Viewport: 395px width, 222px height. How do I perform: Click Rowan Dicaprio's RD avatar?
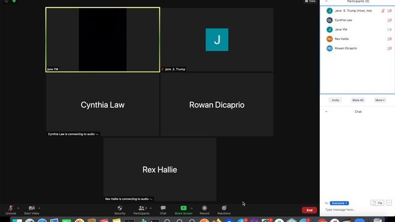point(330,48)
